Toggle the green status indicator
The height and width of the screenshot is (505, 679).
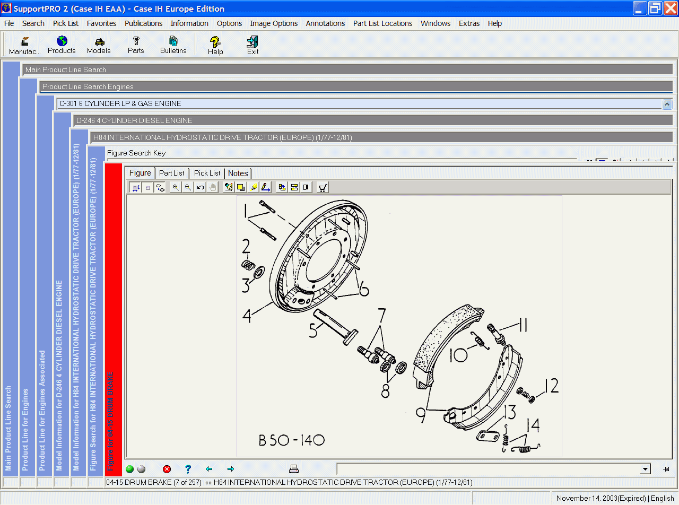click(x=129, y=469)
